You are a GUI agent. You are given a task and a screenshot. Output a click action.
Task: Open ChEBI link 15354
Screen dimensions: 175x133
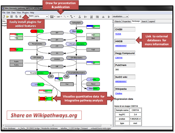[118, 34]
